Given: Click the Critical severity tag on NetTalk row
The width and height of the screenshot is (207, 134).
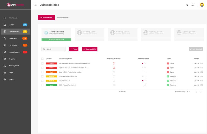Looking at the screenshot, I should tap(51, 64).
